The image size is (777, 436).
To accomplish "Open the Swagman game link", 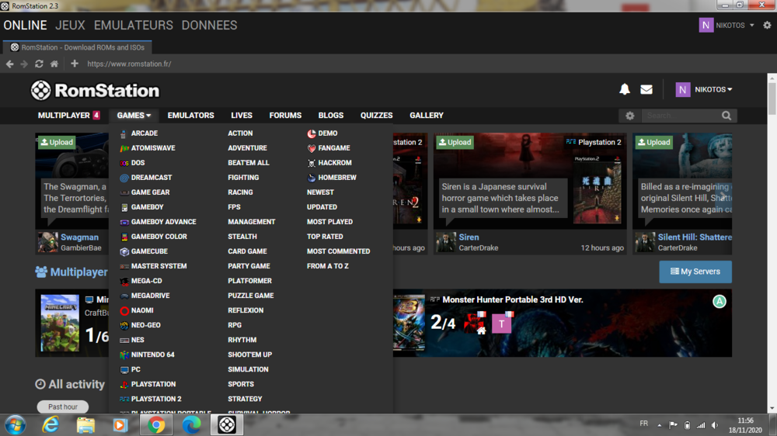I will click(79, 237).
